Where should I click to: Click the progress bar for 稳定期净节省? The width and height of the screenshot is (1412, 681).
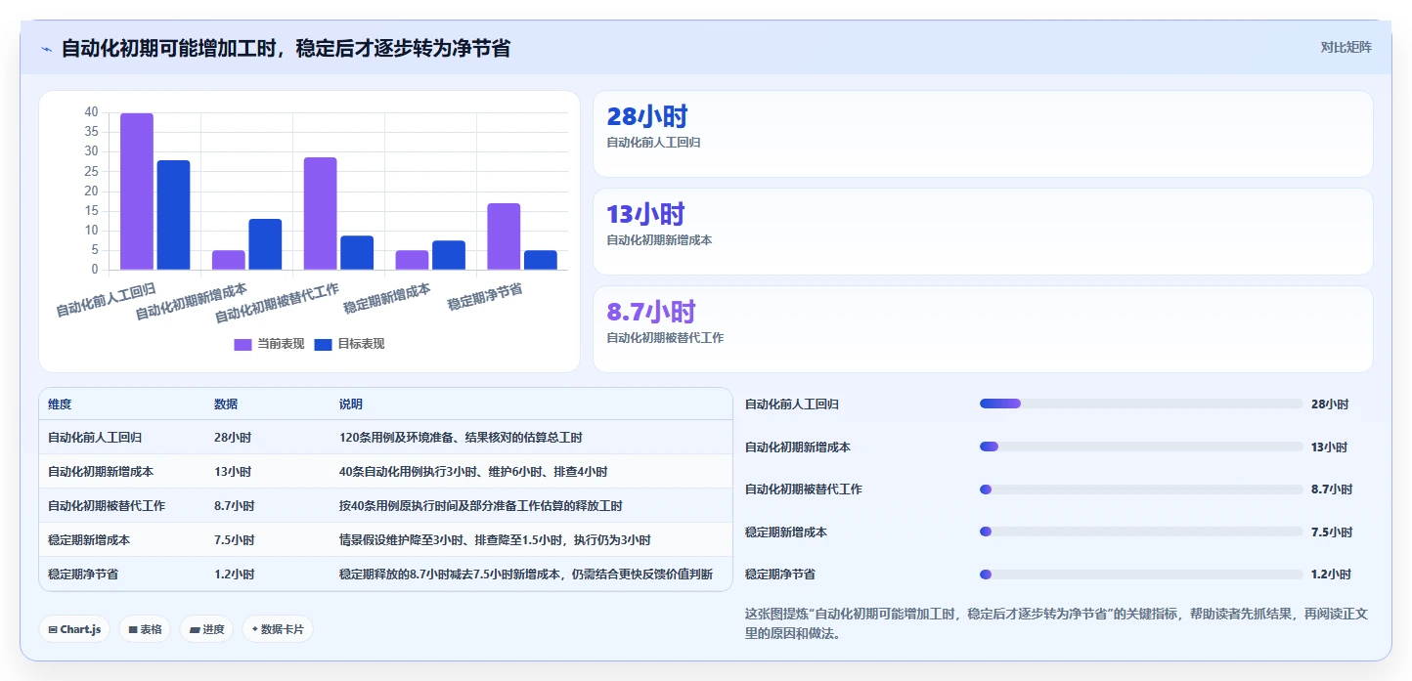tap(1141, 575)
